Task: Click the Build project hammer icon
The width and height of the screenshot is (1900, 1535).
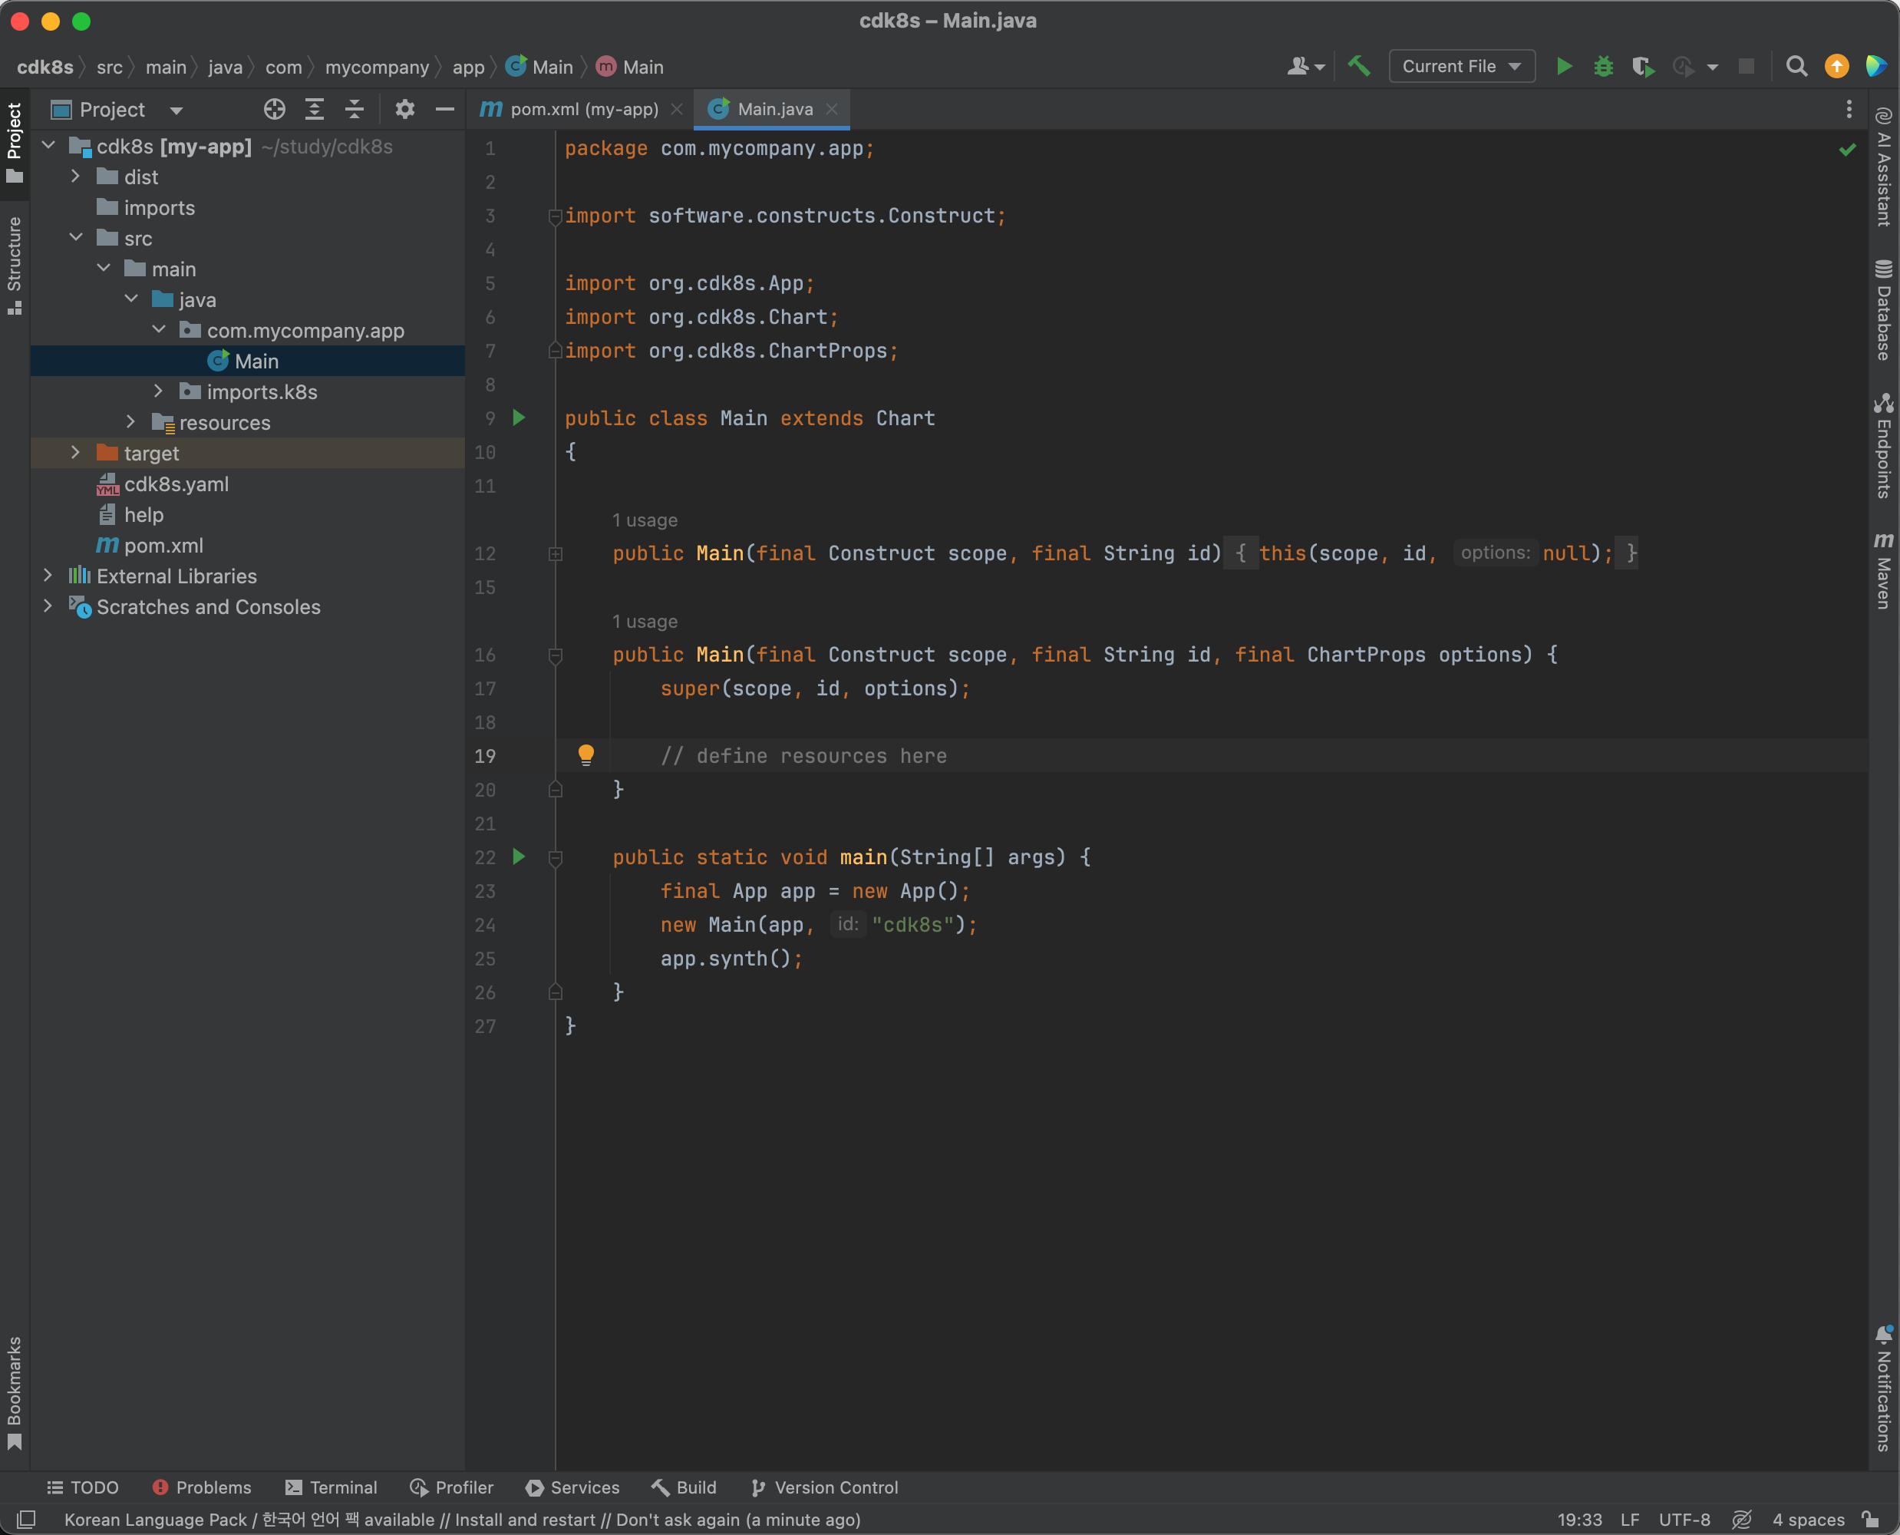Action: pyautogui.click(x=1358, y=66)
